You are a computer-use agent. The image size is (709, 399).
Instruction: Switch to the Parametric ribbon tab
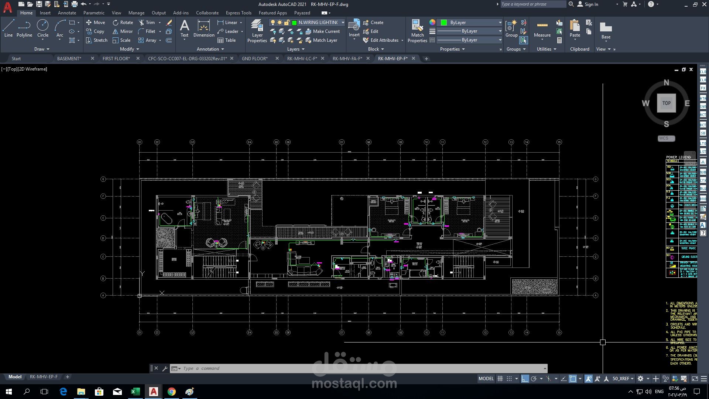[94, 13]
